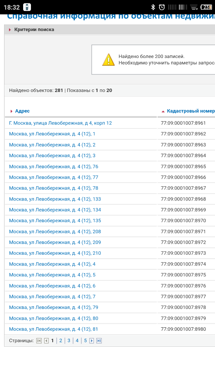Open address Левобережная д. 4 (12), 209
Viewport: 215px width, 383px height.
(x=55, y=242)
